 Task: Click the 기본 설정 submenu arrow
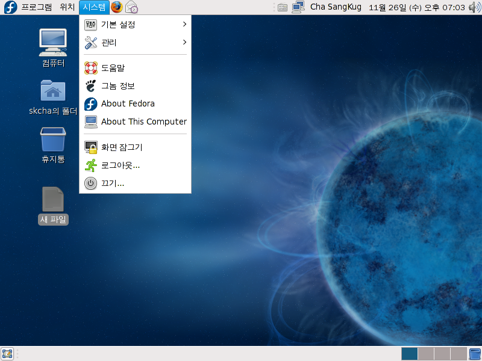(x=184, y=24)
